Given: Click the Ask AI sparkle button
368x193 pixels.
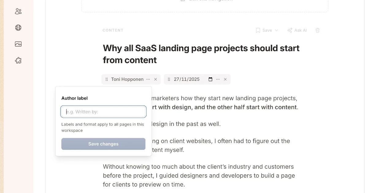Looking at the screenshot, I should pos(297,30).
